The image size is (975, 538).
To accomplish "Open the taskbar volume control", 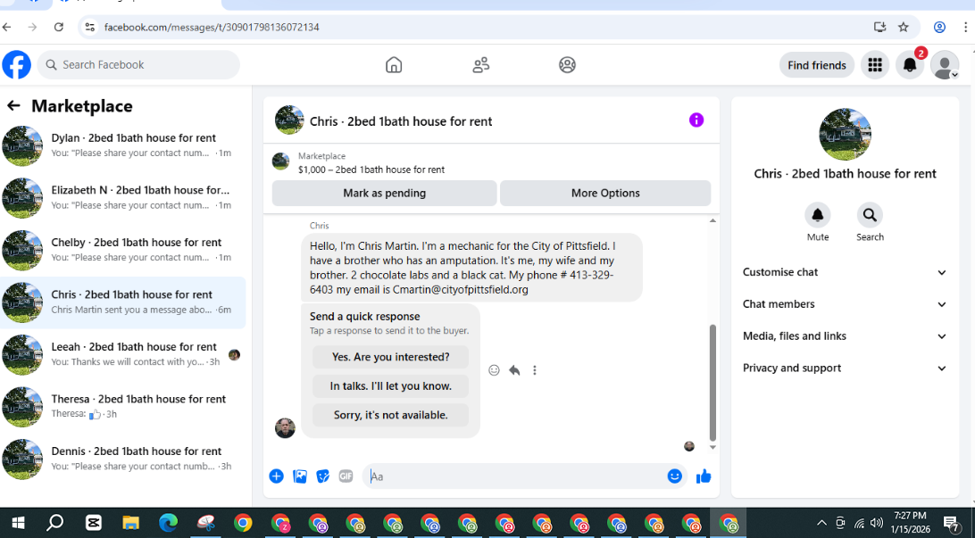I will pos(877,523).
